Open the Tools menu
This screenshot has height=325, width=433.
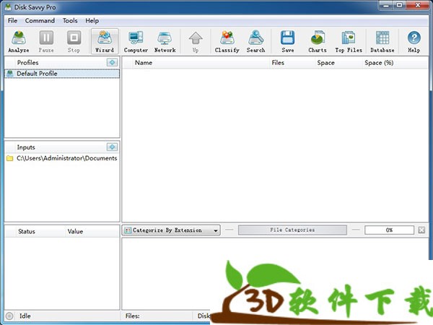point(70,21)
